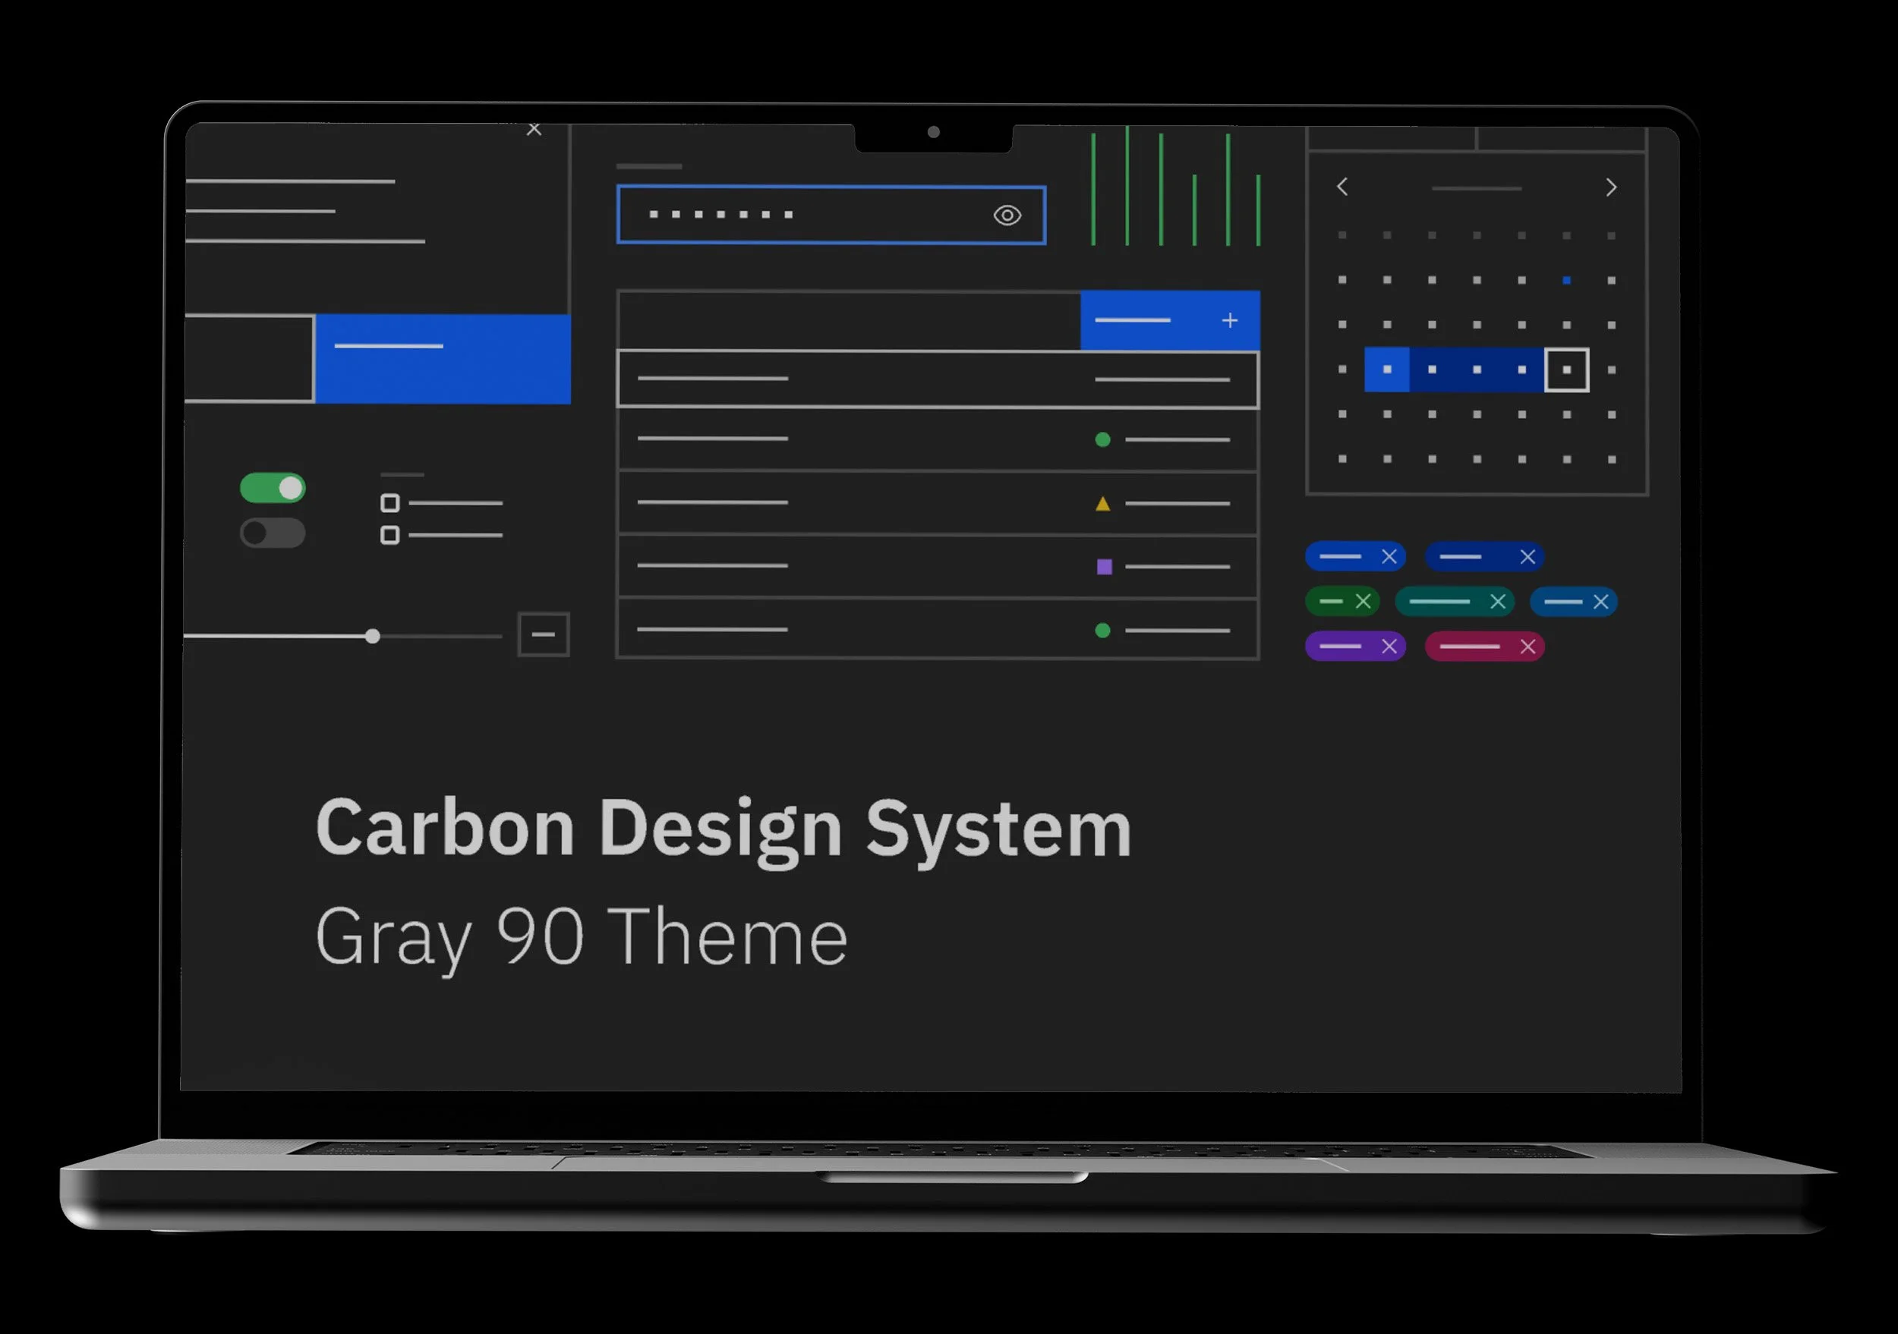Turn on the gray disabled toggle
The width and height of the screenshot is (1898, 1334).
[273, 533]
